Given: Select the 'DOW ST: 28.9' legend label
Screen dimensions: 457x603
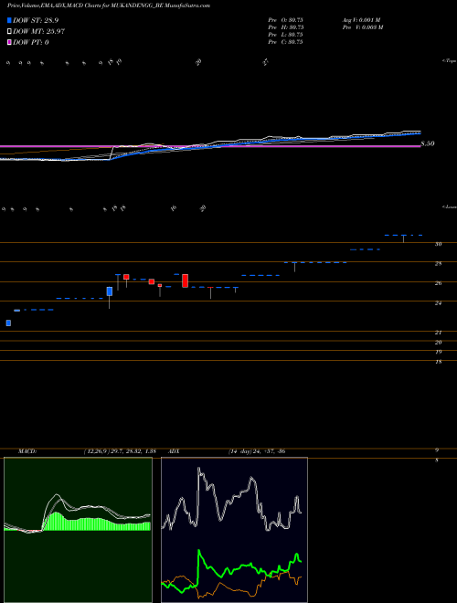Looking at the screenshot, I should (36, 20).
